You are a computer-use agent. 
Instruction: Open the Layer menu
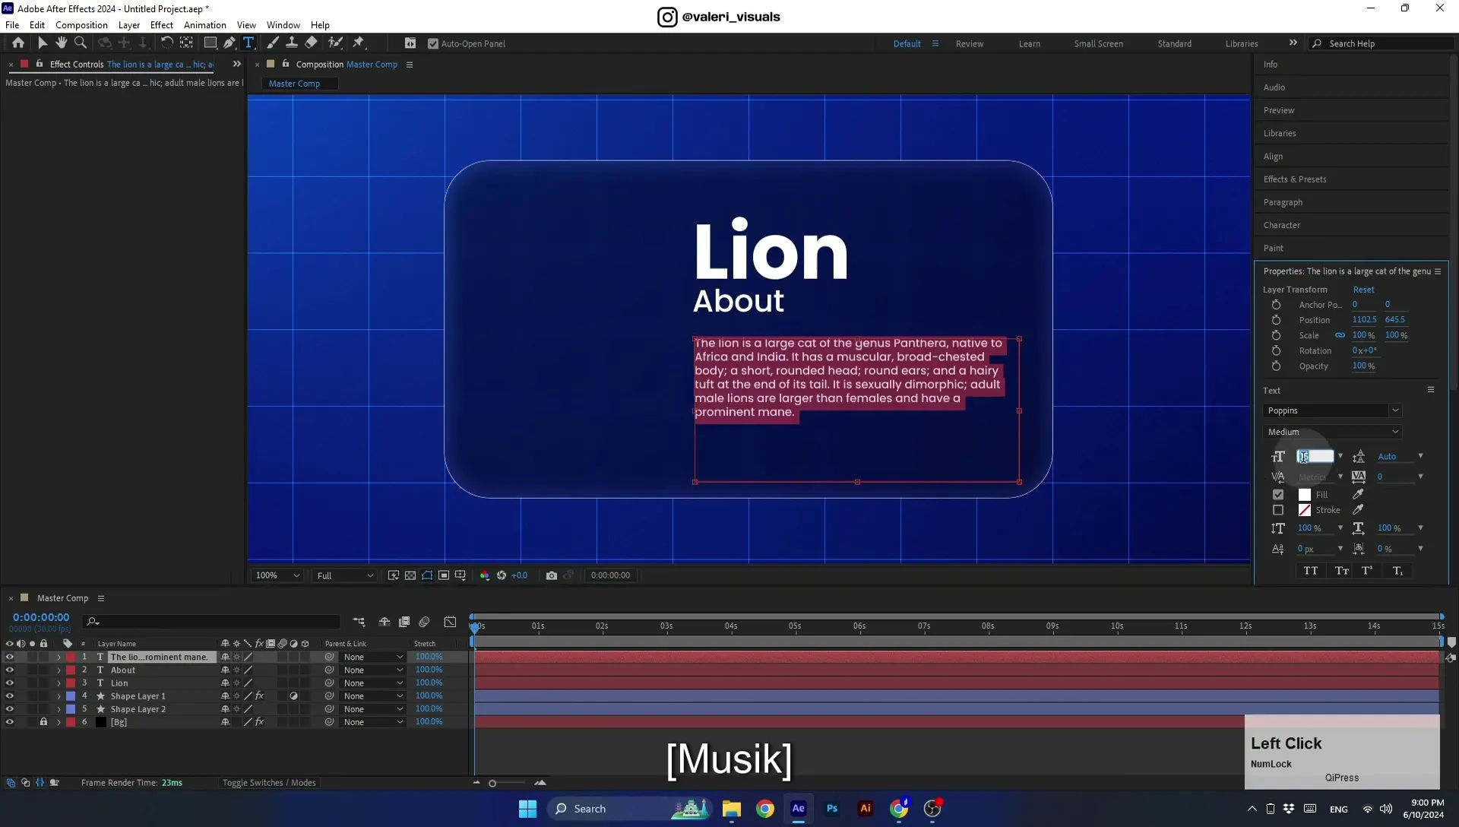(129, 25)
